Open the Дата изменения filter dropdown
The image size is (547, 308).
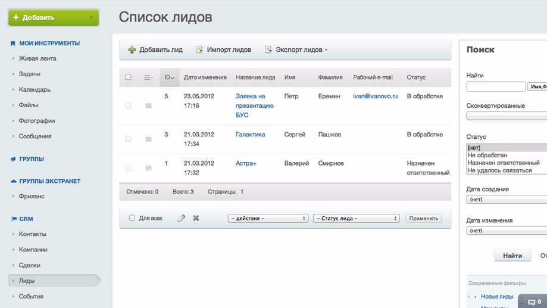pyautogui.click(x=507, y=231)
